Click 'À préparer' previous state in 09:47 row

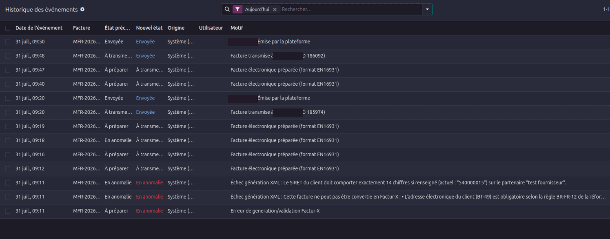(x=116, y=70)
